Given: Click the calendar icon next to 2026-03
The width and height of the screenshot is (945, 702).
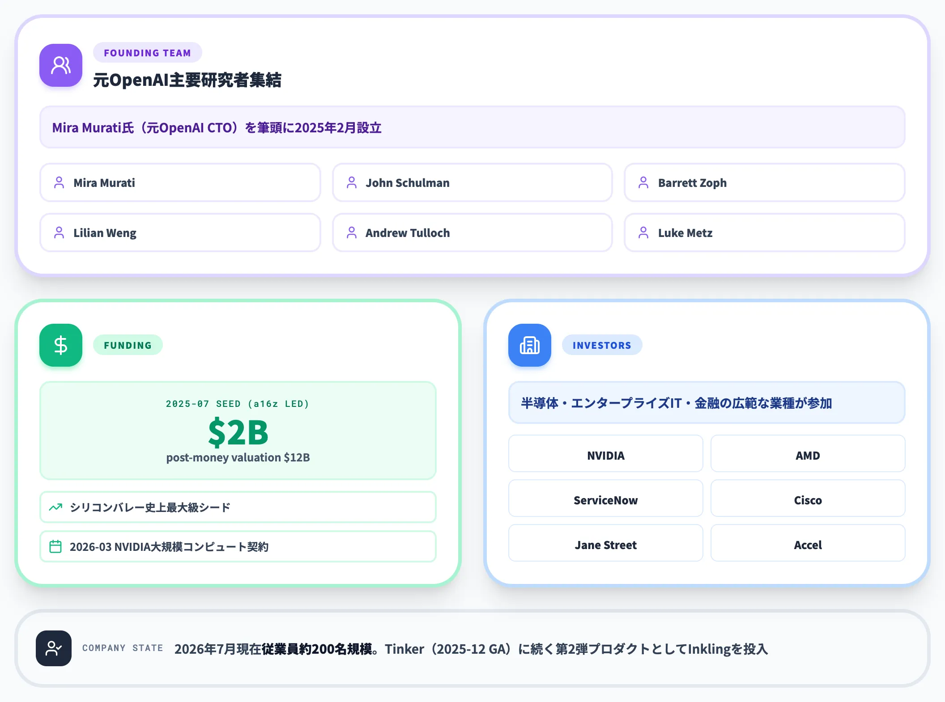Looking at the screenshot, I should 55,546.
